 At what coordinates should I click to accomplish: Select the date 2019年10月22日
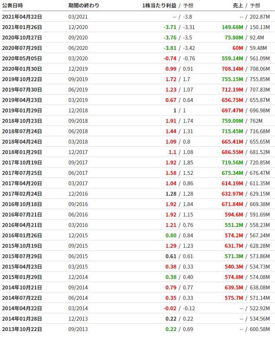[22, 79]
